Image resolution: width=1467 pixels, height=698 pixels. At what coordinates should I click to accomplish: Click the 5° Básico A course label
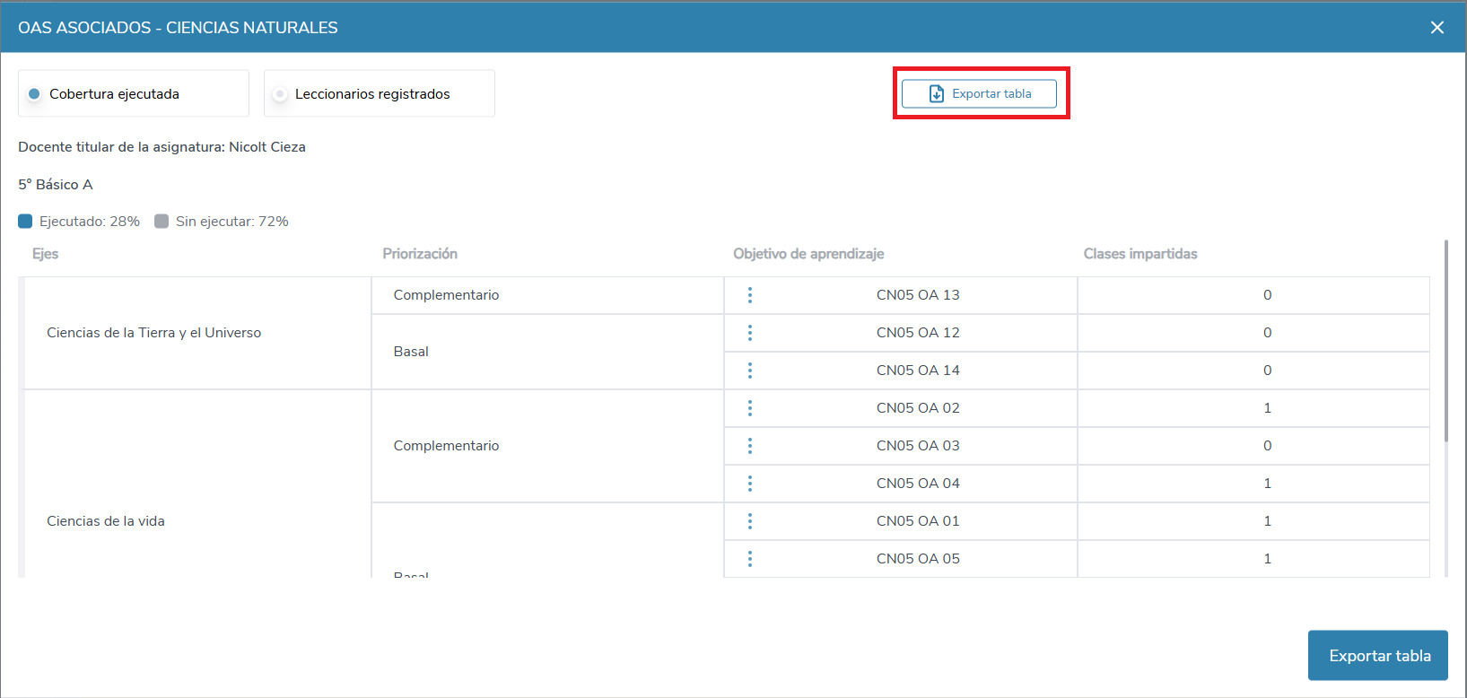point(56,185)
